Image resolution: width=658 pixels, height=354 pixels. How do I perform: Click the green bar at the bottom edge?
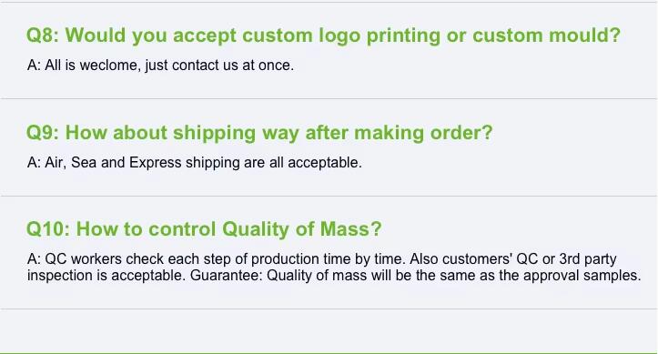[x=329, y=353]
